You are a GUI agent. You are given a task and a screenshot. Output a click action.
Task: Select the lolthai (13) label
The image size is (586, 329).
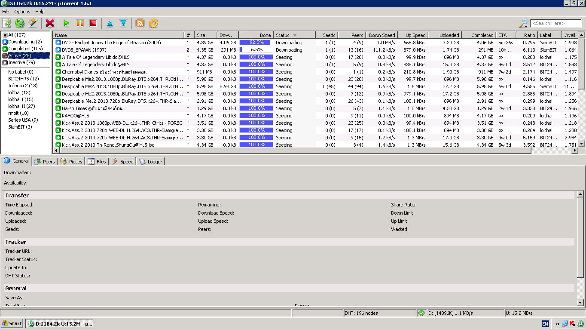19,92
